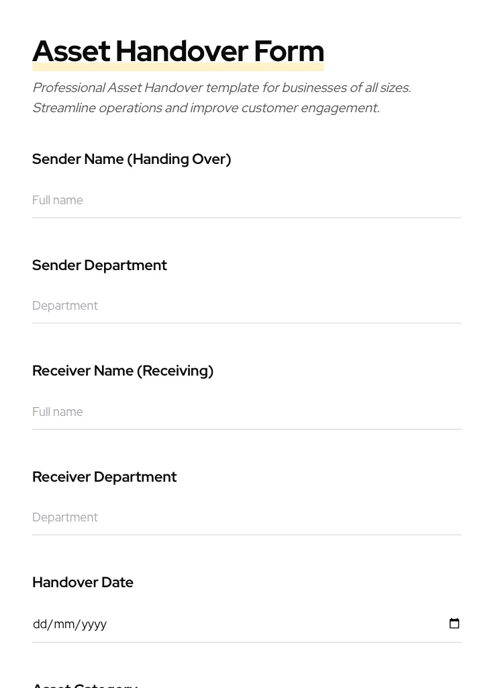Select the month 'mm' date segment
This screenshot has height=688, width=494.
pyautogui.click(x=64, y=624)
